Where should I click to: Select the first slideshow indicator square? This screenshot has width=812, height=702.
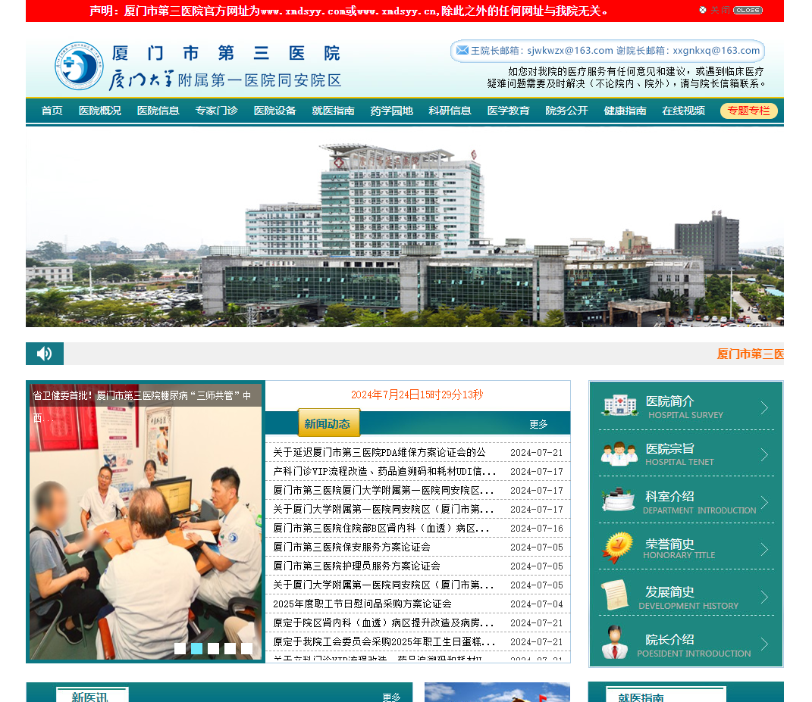(180, 648)
